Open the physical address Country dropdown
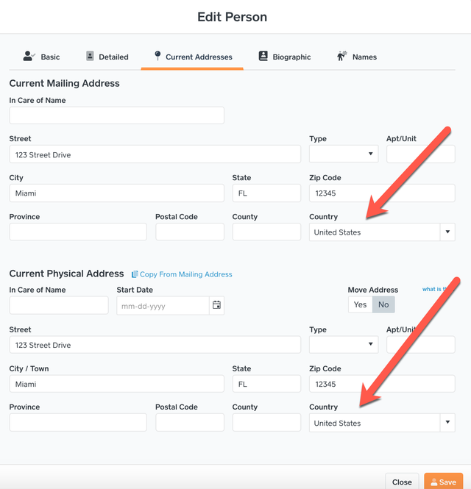Viewport: 471px width, 489px height. pos(382,423)
